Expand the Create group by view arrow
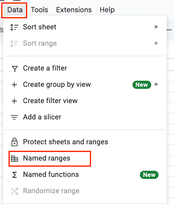 (x=157, y=84)
